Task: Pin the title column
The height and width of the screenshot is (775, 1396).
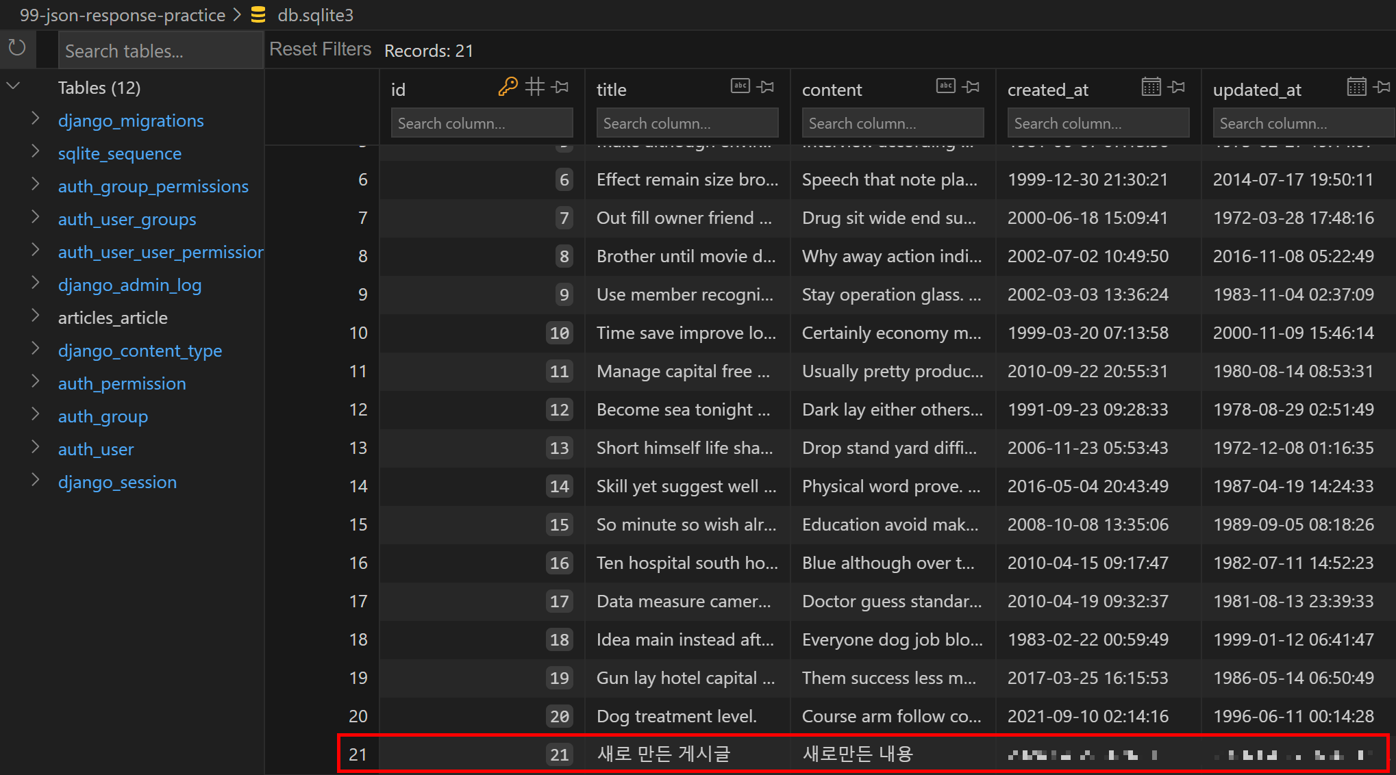Action: [766, 87]
